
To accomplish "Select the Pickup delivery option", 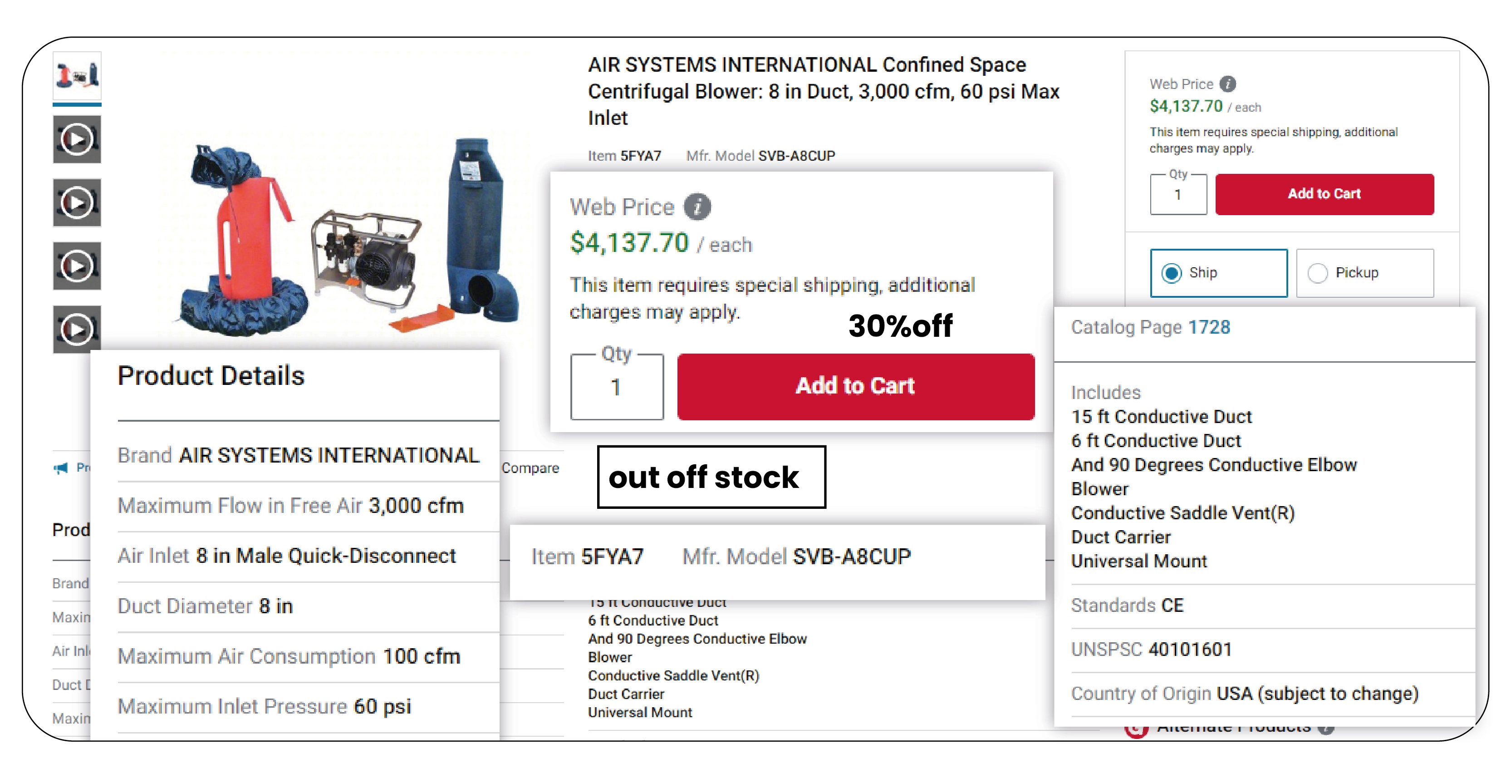I will (1365, 273).
